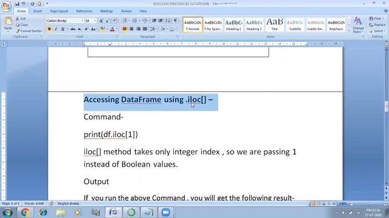Click the Find button
Image resolution: width=389 pixels, height=218 pixels.
376,19
